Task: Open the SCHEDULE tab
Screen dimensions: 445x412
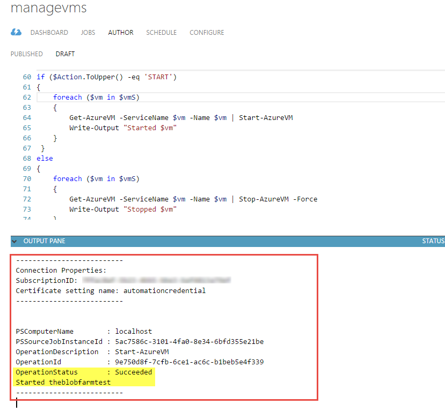Action: click(x=161, y=33)
